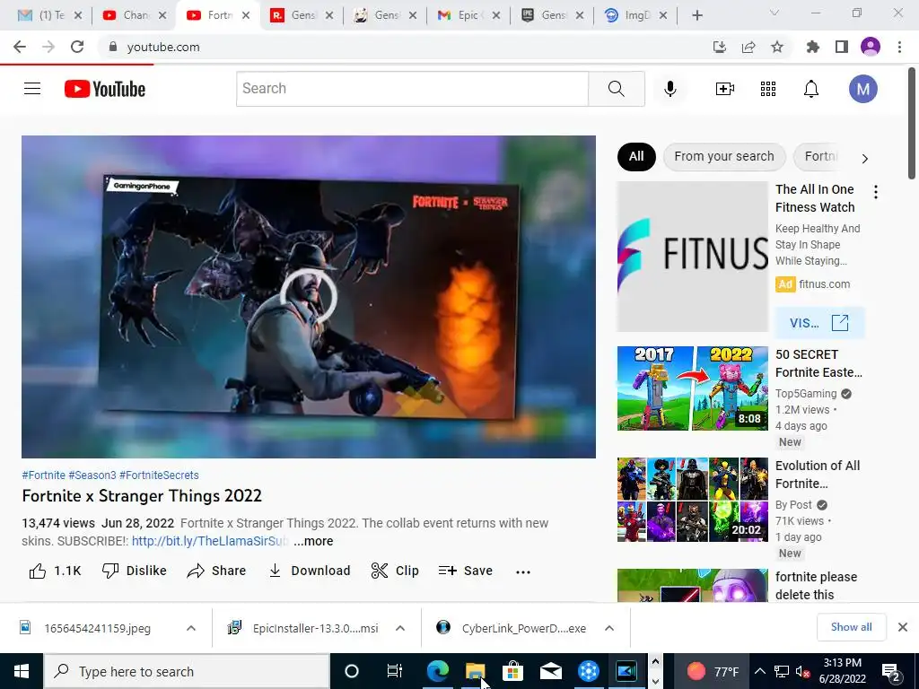This screenshot has height=689, width=919.
Task: Switch to the Epic Gmail tab
Action: click(x=468, y=15)
